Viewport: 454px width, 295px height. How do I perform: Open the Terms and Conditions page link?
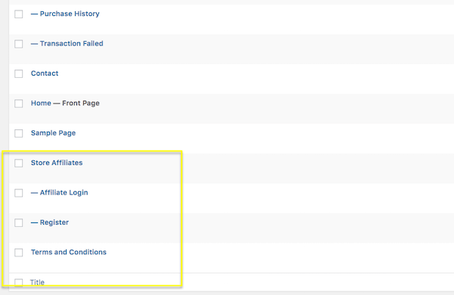click(x=69, y=252)
